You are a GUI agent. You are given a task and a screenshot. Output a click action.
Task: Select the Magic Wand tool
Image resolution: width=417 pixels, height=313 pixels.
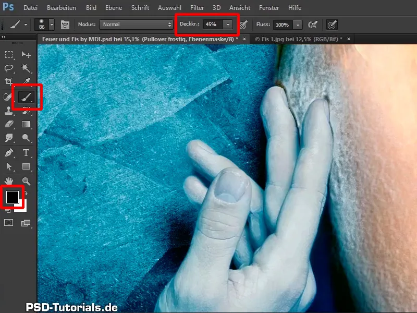click(x=26, y=68)
